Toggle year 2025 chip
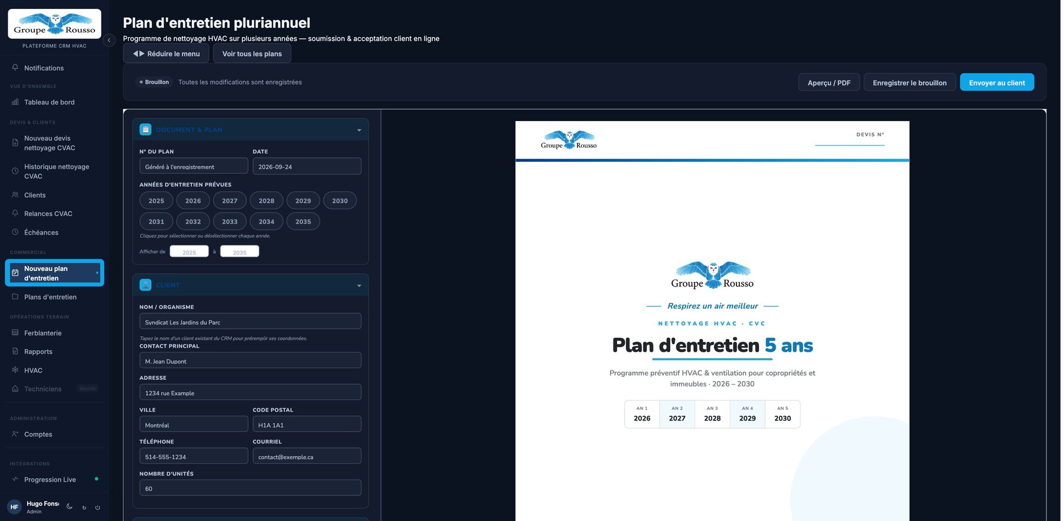 pos(156,201)
